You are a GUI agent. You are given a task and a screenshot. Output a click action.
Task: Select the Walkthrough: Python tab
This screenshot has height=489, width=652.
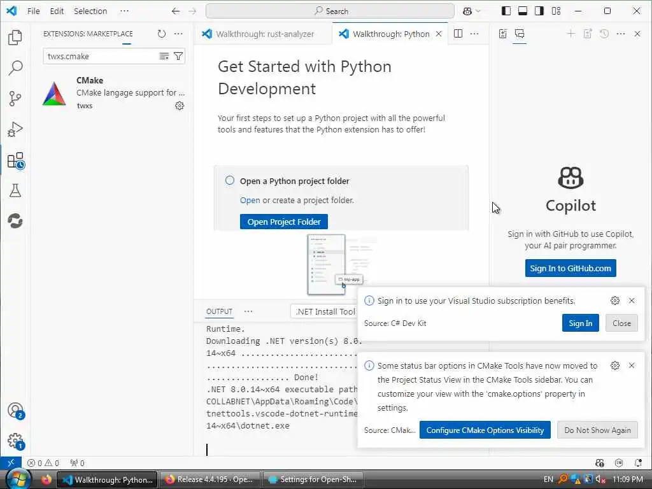pos(390,34)
